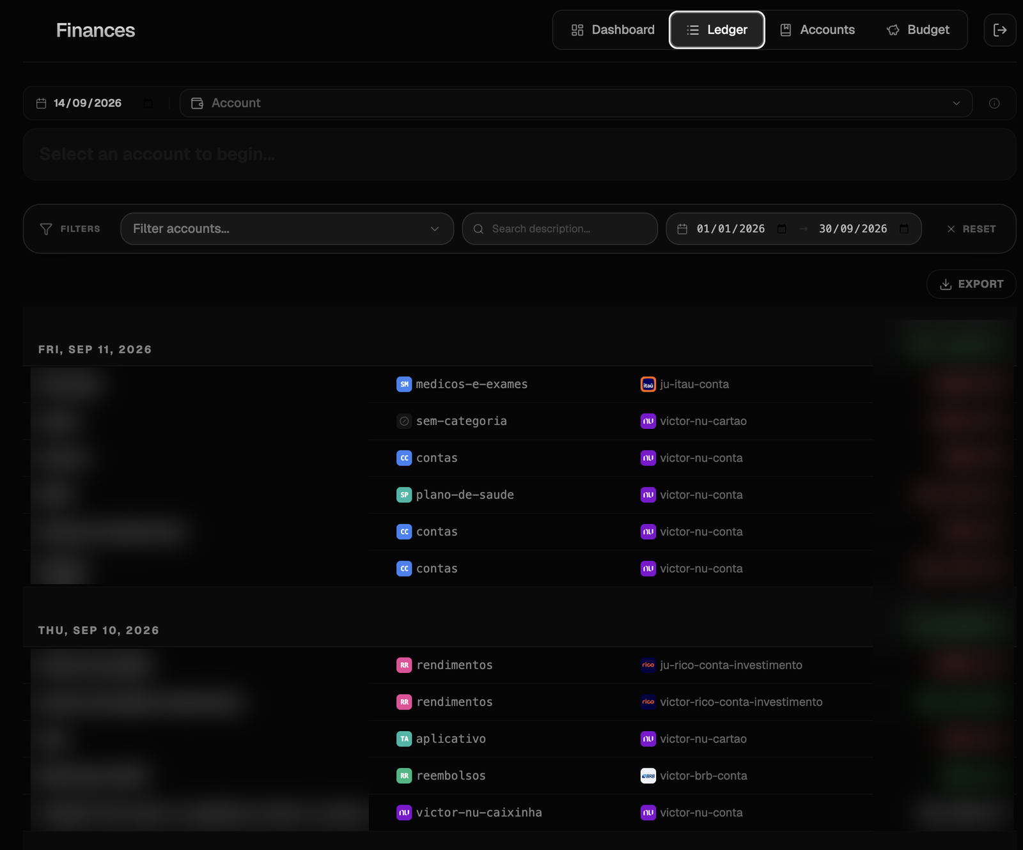The width and height of the screenshot is (1023, 850).
Task: Click the victor-nu-caixinha label
Action: coord(479,813)
